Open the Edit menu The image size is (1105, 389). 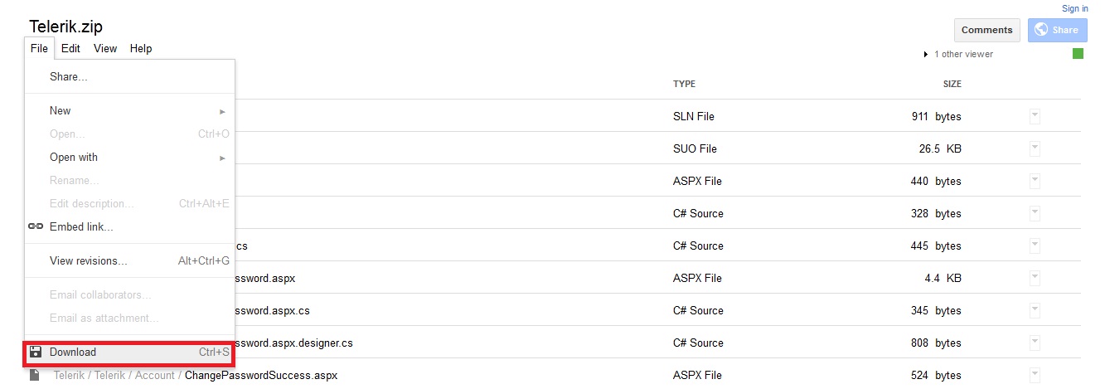pyautogui.click(x=70, y=48)
